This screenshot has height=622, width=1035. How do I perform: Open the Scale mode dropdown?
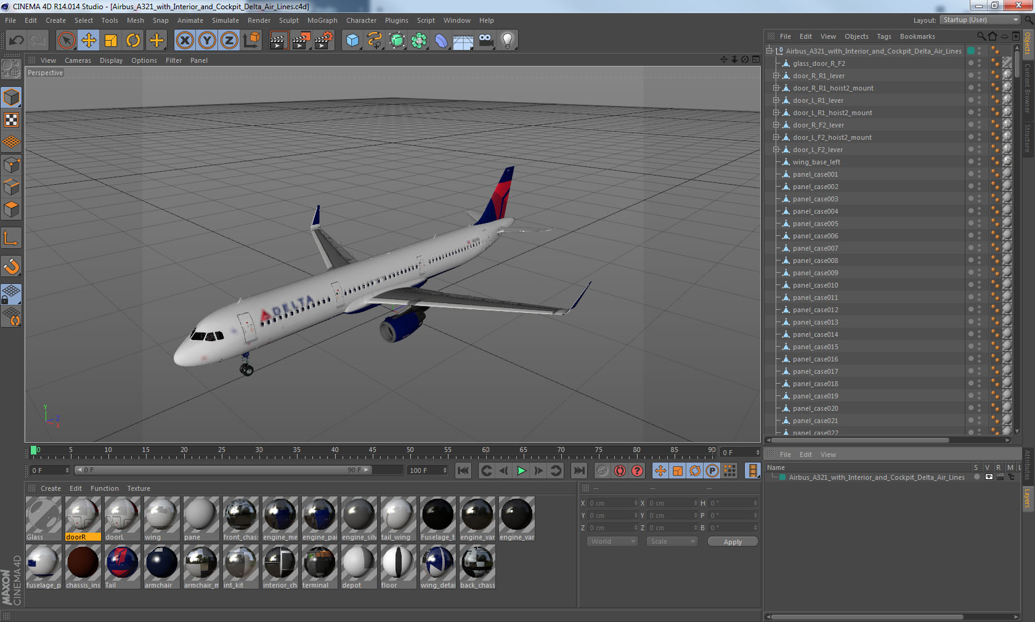point(672,541)
